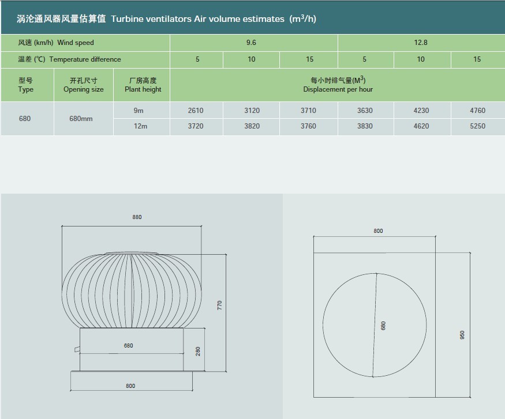
Task: Select the value 4760
Action: coord(477,111)
